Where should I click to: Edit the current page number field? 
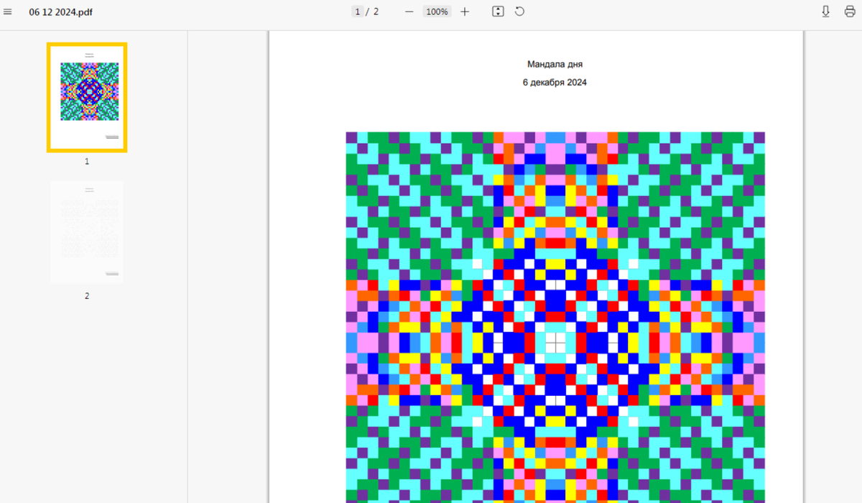357,11
